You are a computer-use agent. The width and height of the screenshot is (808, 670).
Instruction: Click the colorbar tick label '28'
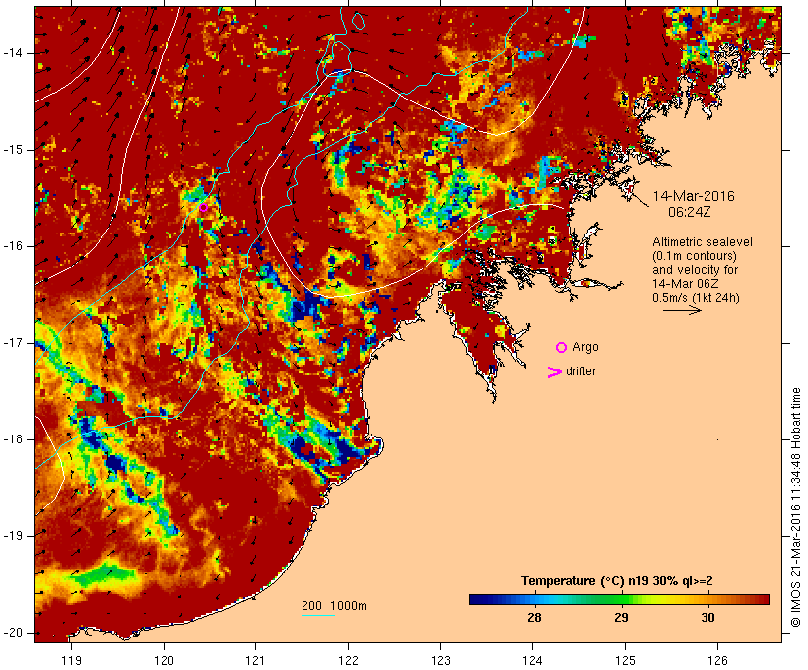coord(534,617)
